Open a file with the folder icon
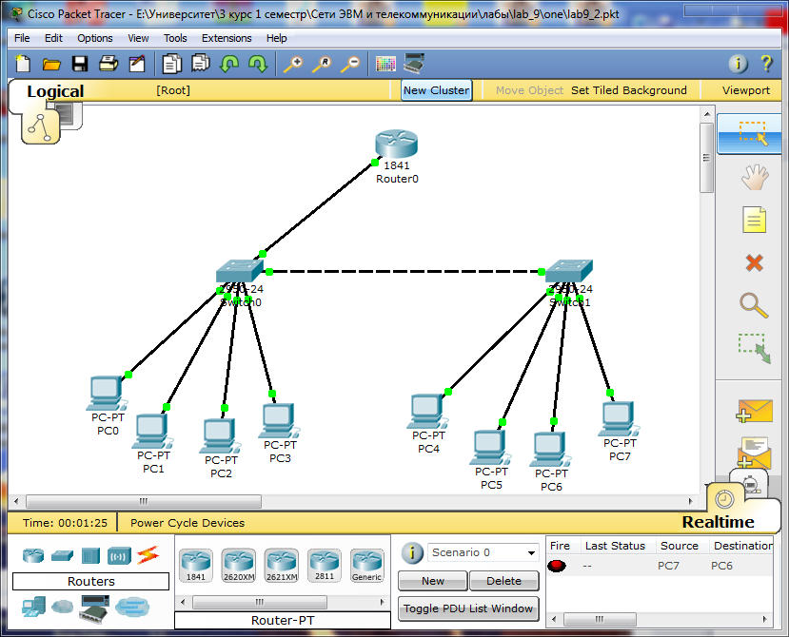 [x=51, y=65]
